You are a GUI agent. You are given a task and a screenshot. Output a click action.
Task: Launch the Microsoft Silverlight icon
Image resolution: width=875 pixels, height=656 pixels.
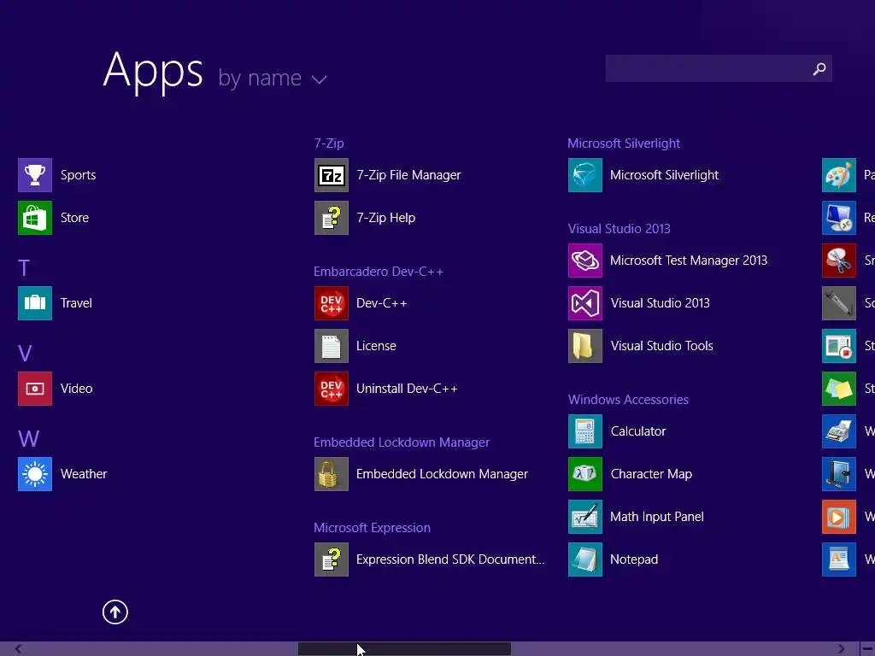click(584, 175)
